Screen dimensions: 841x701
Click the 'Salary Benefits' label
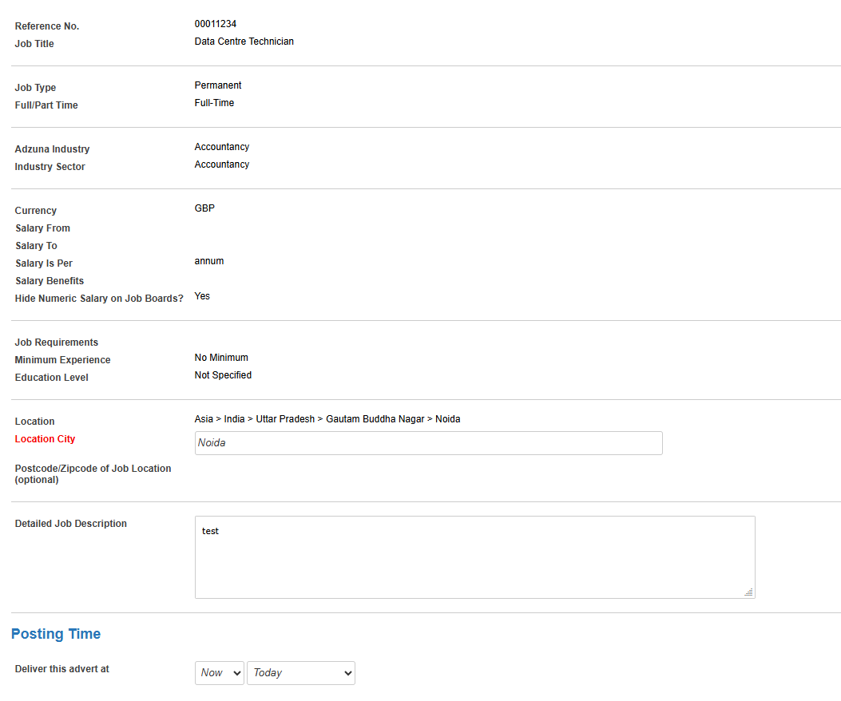(x=50, y=281)
